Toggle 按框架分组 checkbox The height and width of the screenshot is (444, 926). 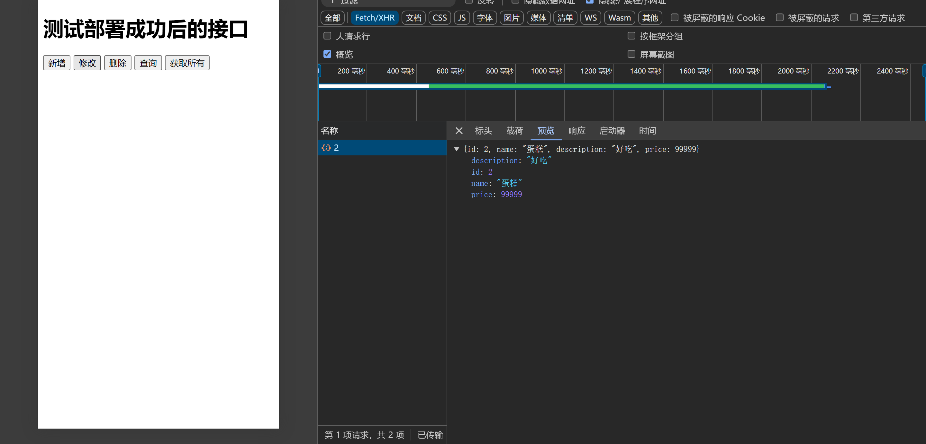631,36
